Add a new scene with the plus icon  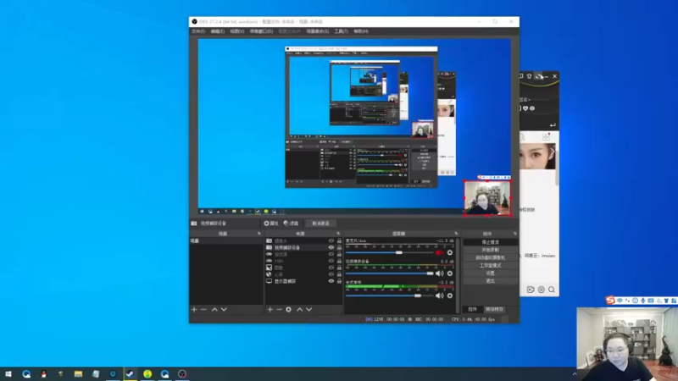(x=194, y=309)
